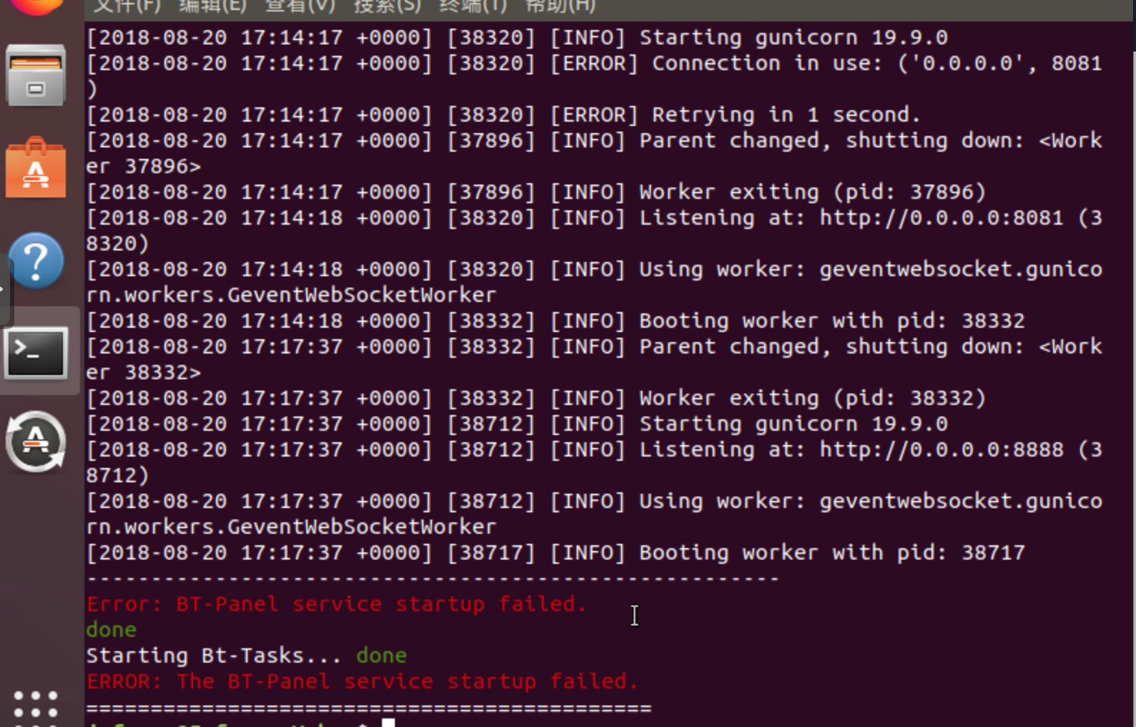Open the Files manager dock icon
This screenshot has width=1136, height=727.
36,76
